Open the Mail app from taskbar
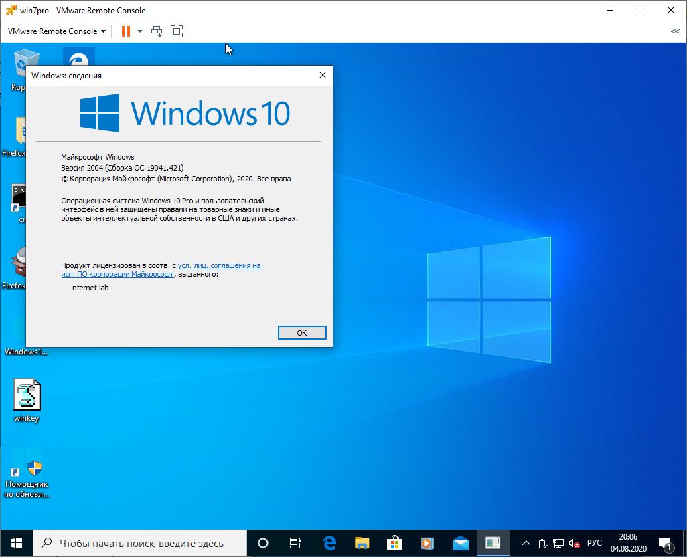This screenshot has height=557, width=687. coord(461,543)
